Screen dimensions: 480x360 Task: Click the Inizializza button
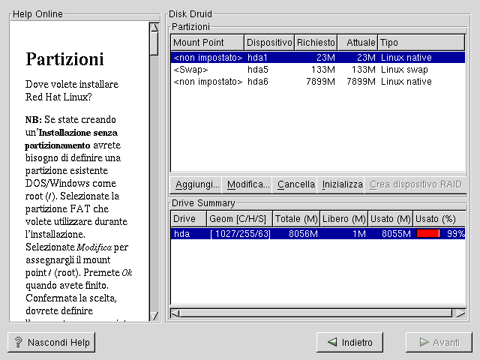(x=342, y=184)
